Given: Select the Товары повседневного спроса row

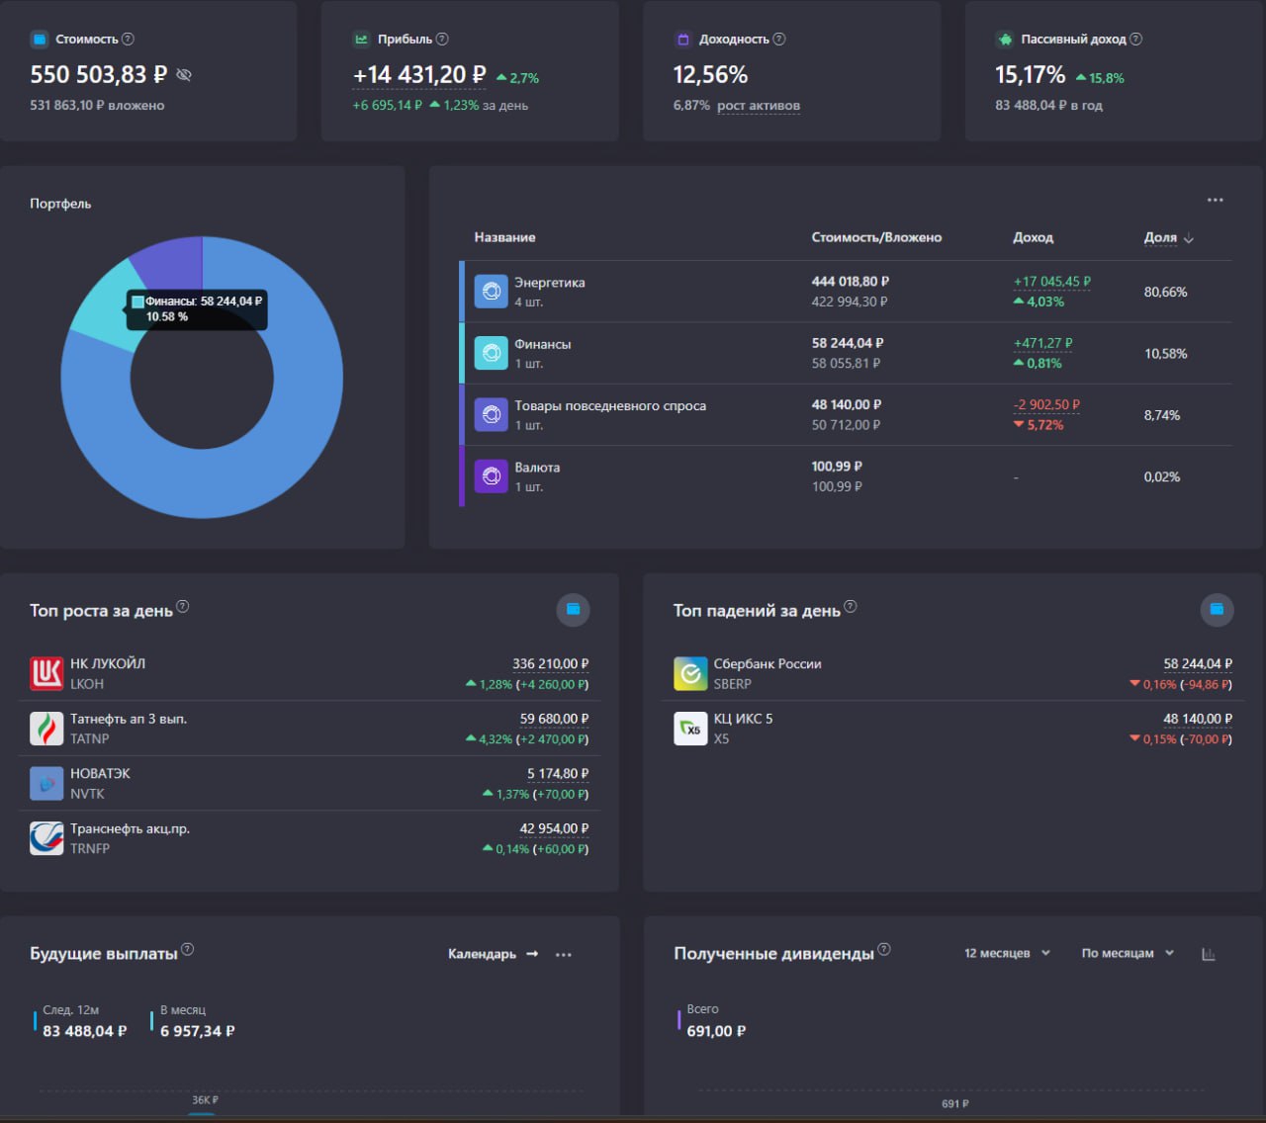Looking at the screenshot, I should point(846,415).
